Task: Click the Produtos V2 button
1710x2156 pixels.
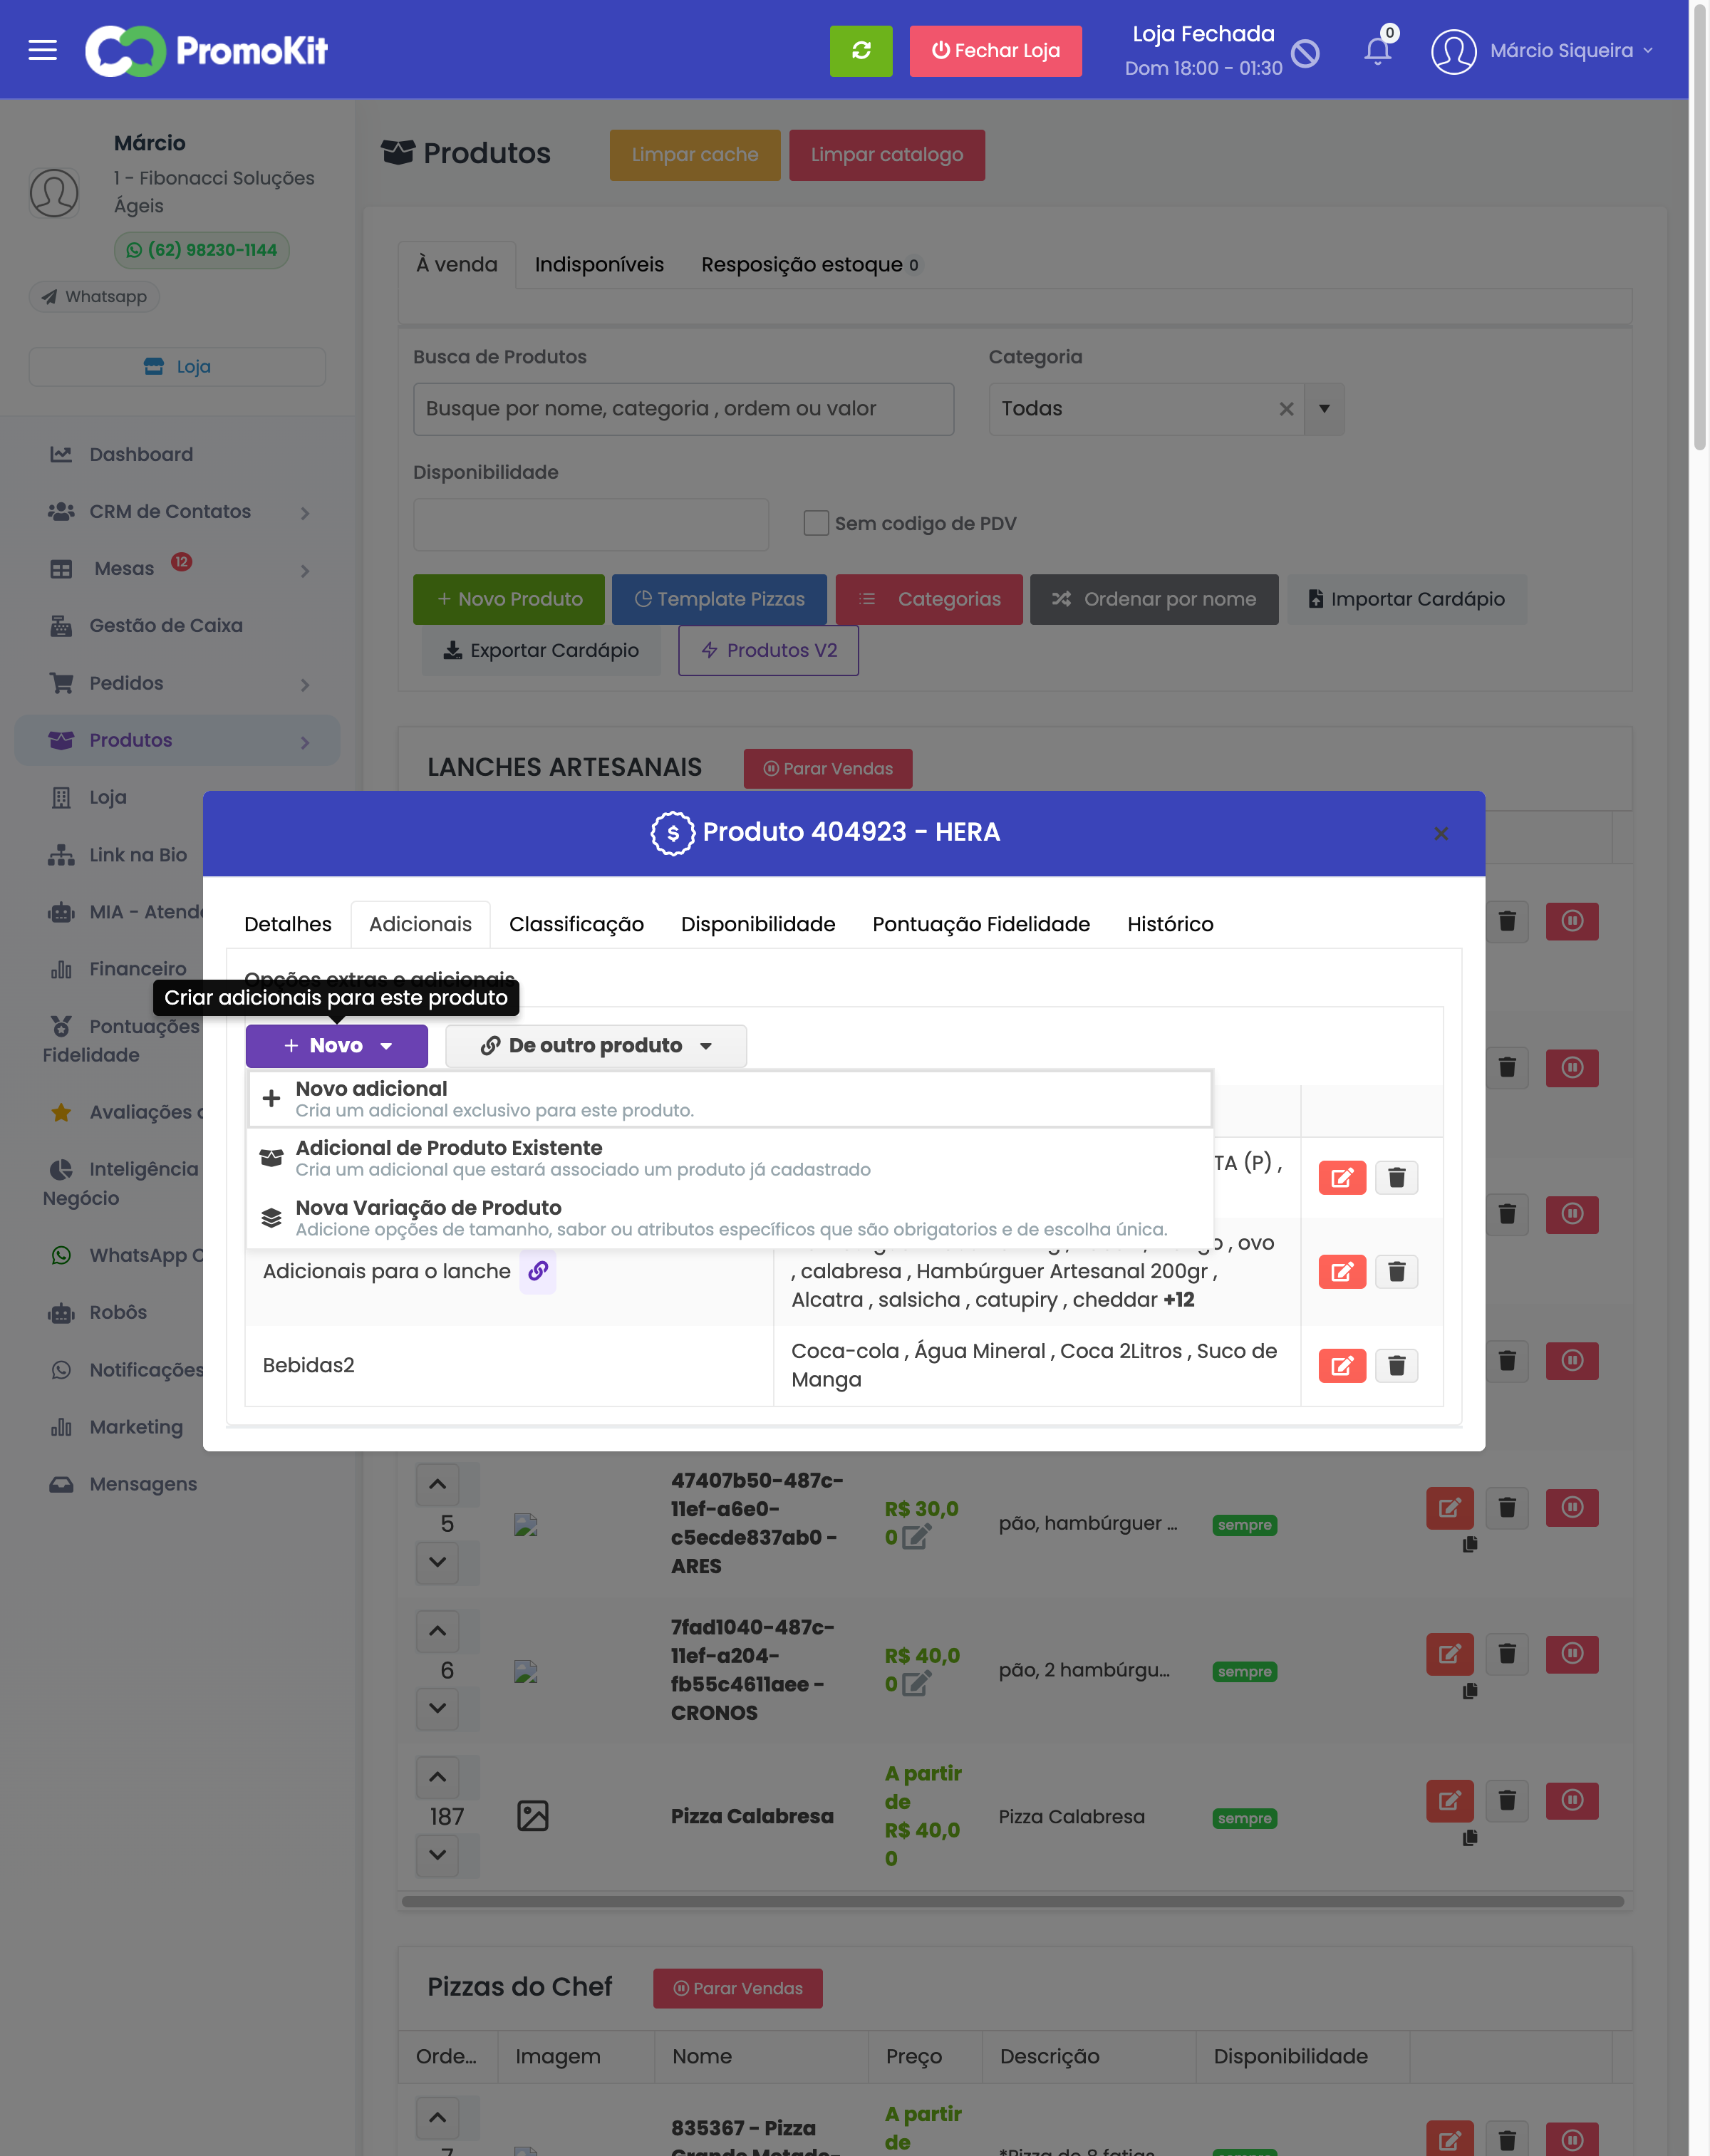Action: pos(768,650)
